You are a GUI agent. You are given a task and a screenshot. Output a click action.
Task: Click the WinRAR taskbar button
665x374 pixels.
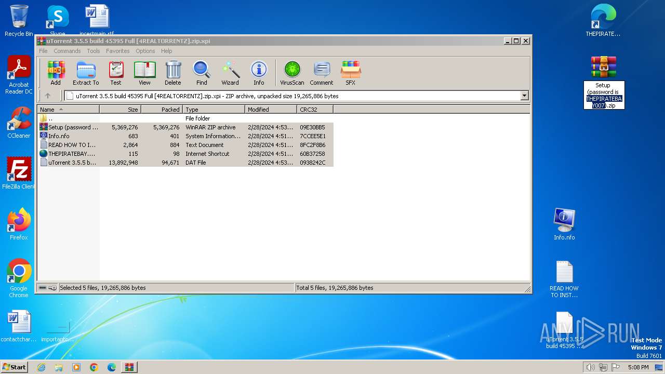pos(129,367)
